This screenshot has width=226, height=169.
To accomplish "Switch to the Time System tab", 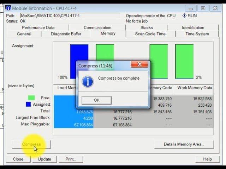I will pos(197,34).
